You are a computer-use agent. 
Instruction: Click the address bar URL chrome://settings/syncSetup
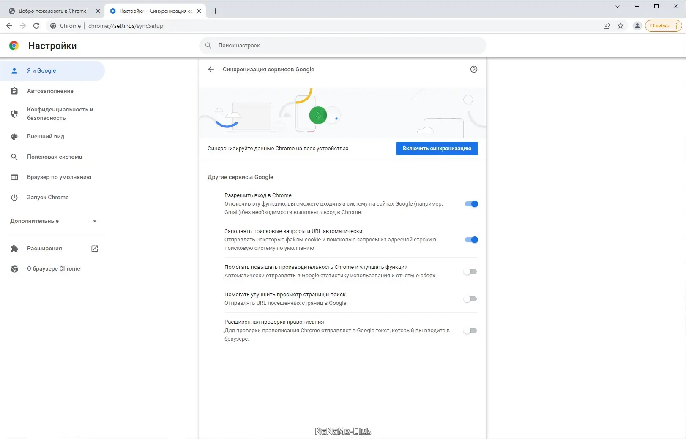(126, 26)
